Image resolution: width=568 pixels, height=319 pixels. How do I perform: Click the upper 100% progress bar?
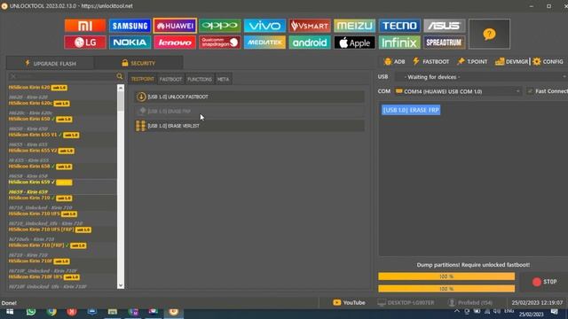tap(446, 276)
